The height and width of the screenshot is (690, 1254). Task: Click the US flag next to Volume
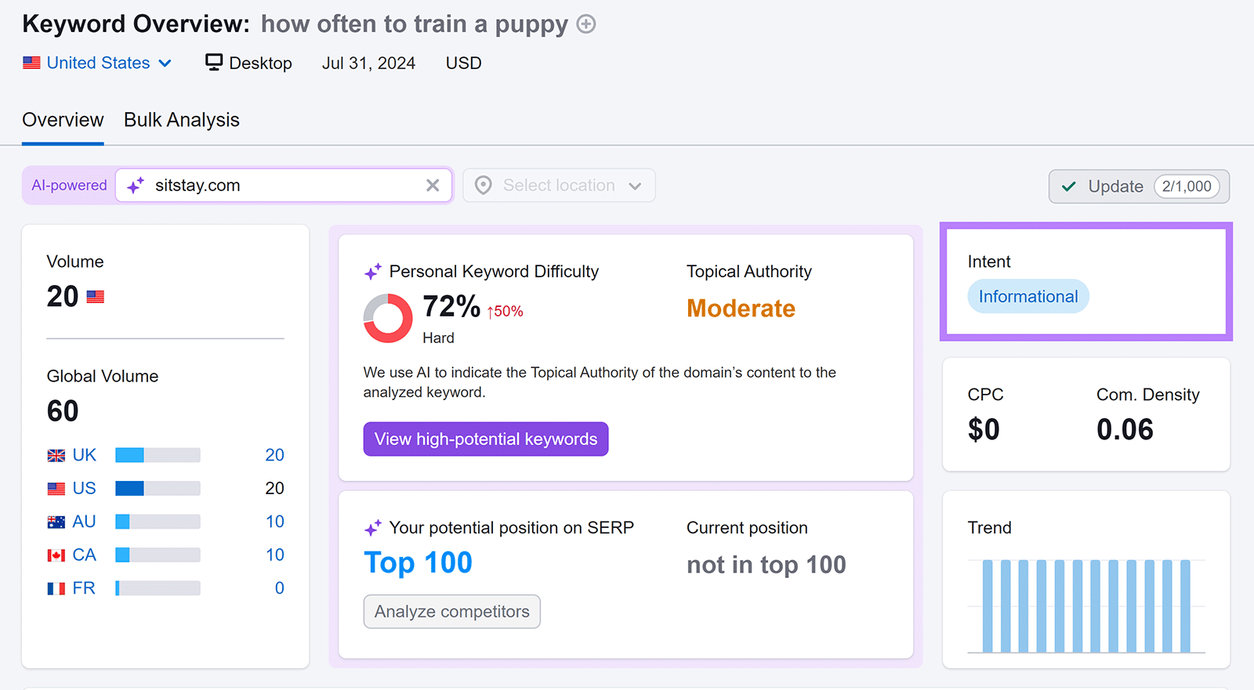(x=96, y=297)
